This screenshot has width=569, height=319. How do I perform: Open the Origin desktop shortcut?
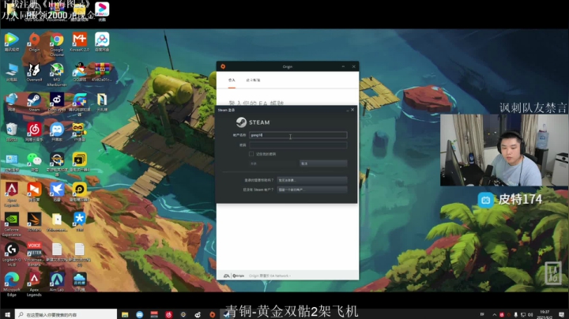(x=34, y=42)
